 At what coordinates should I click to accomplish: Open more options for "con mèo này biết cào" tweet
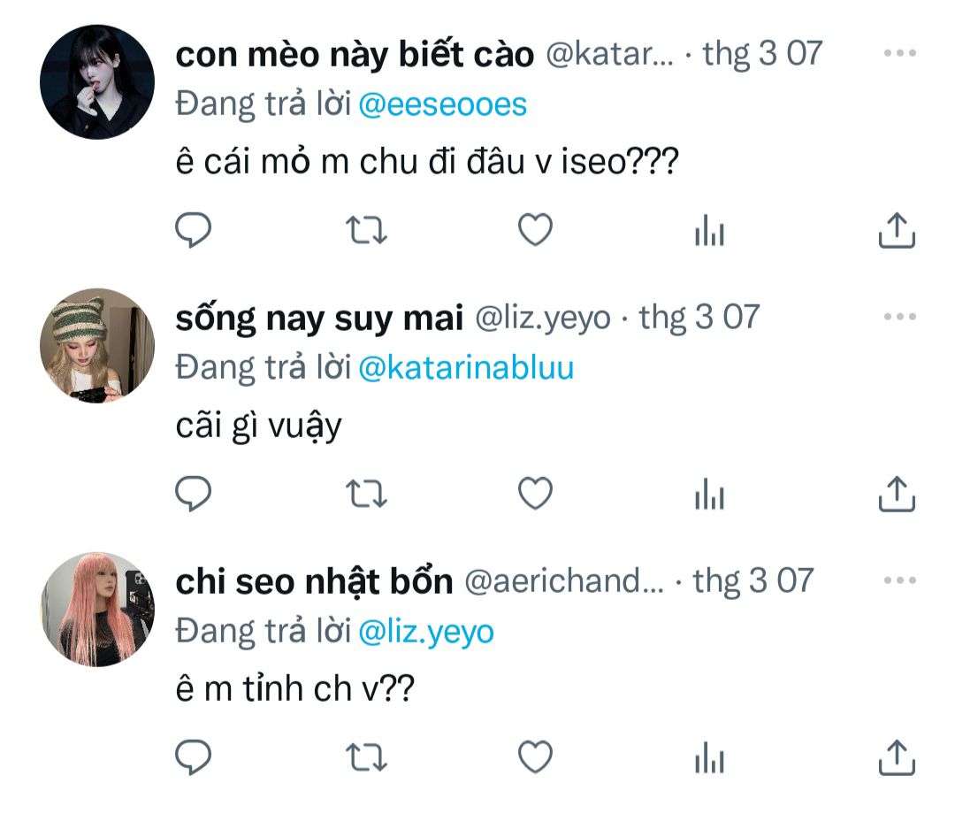click(899, 53)
